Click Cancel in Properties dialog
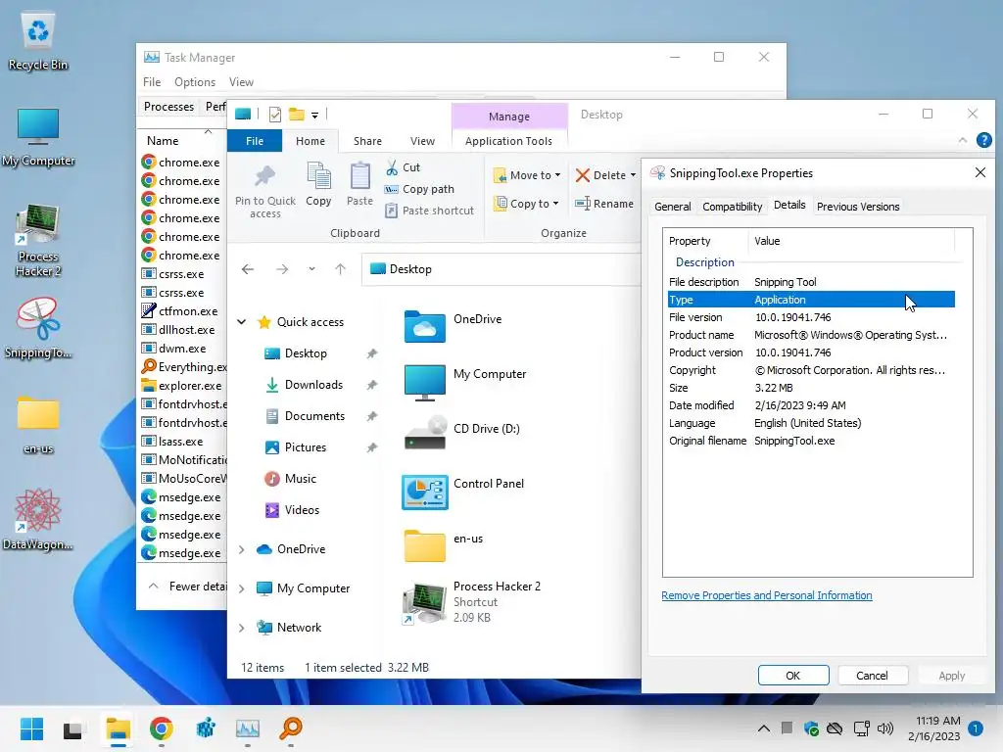Screen dimensions: 1003x752 [x=872, y=676]
